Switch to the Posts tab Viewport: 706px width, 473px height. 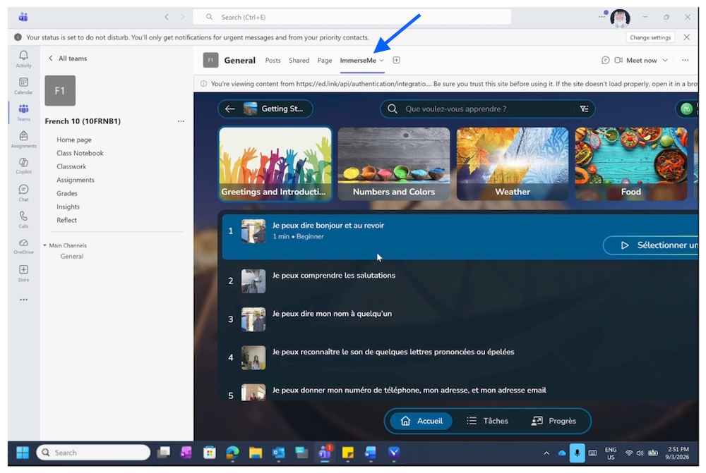(273, 60)
